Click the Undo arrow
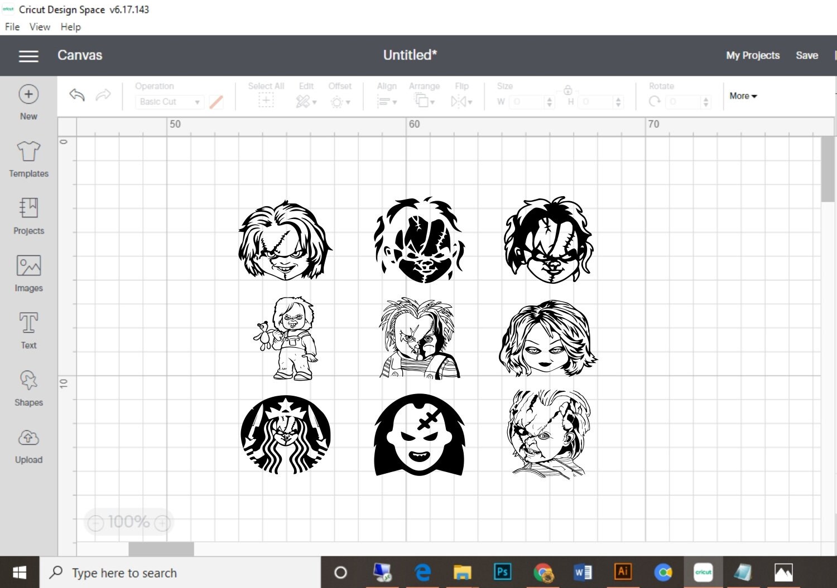 [76, 95]
